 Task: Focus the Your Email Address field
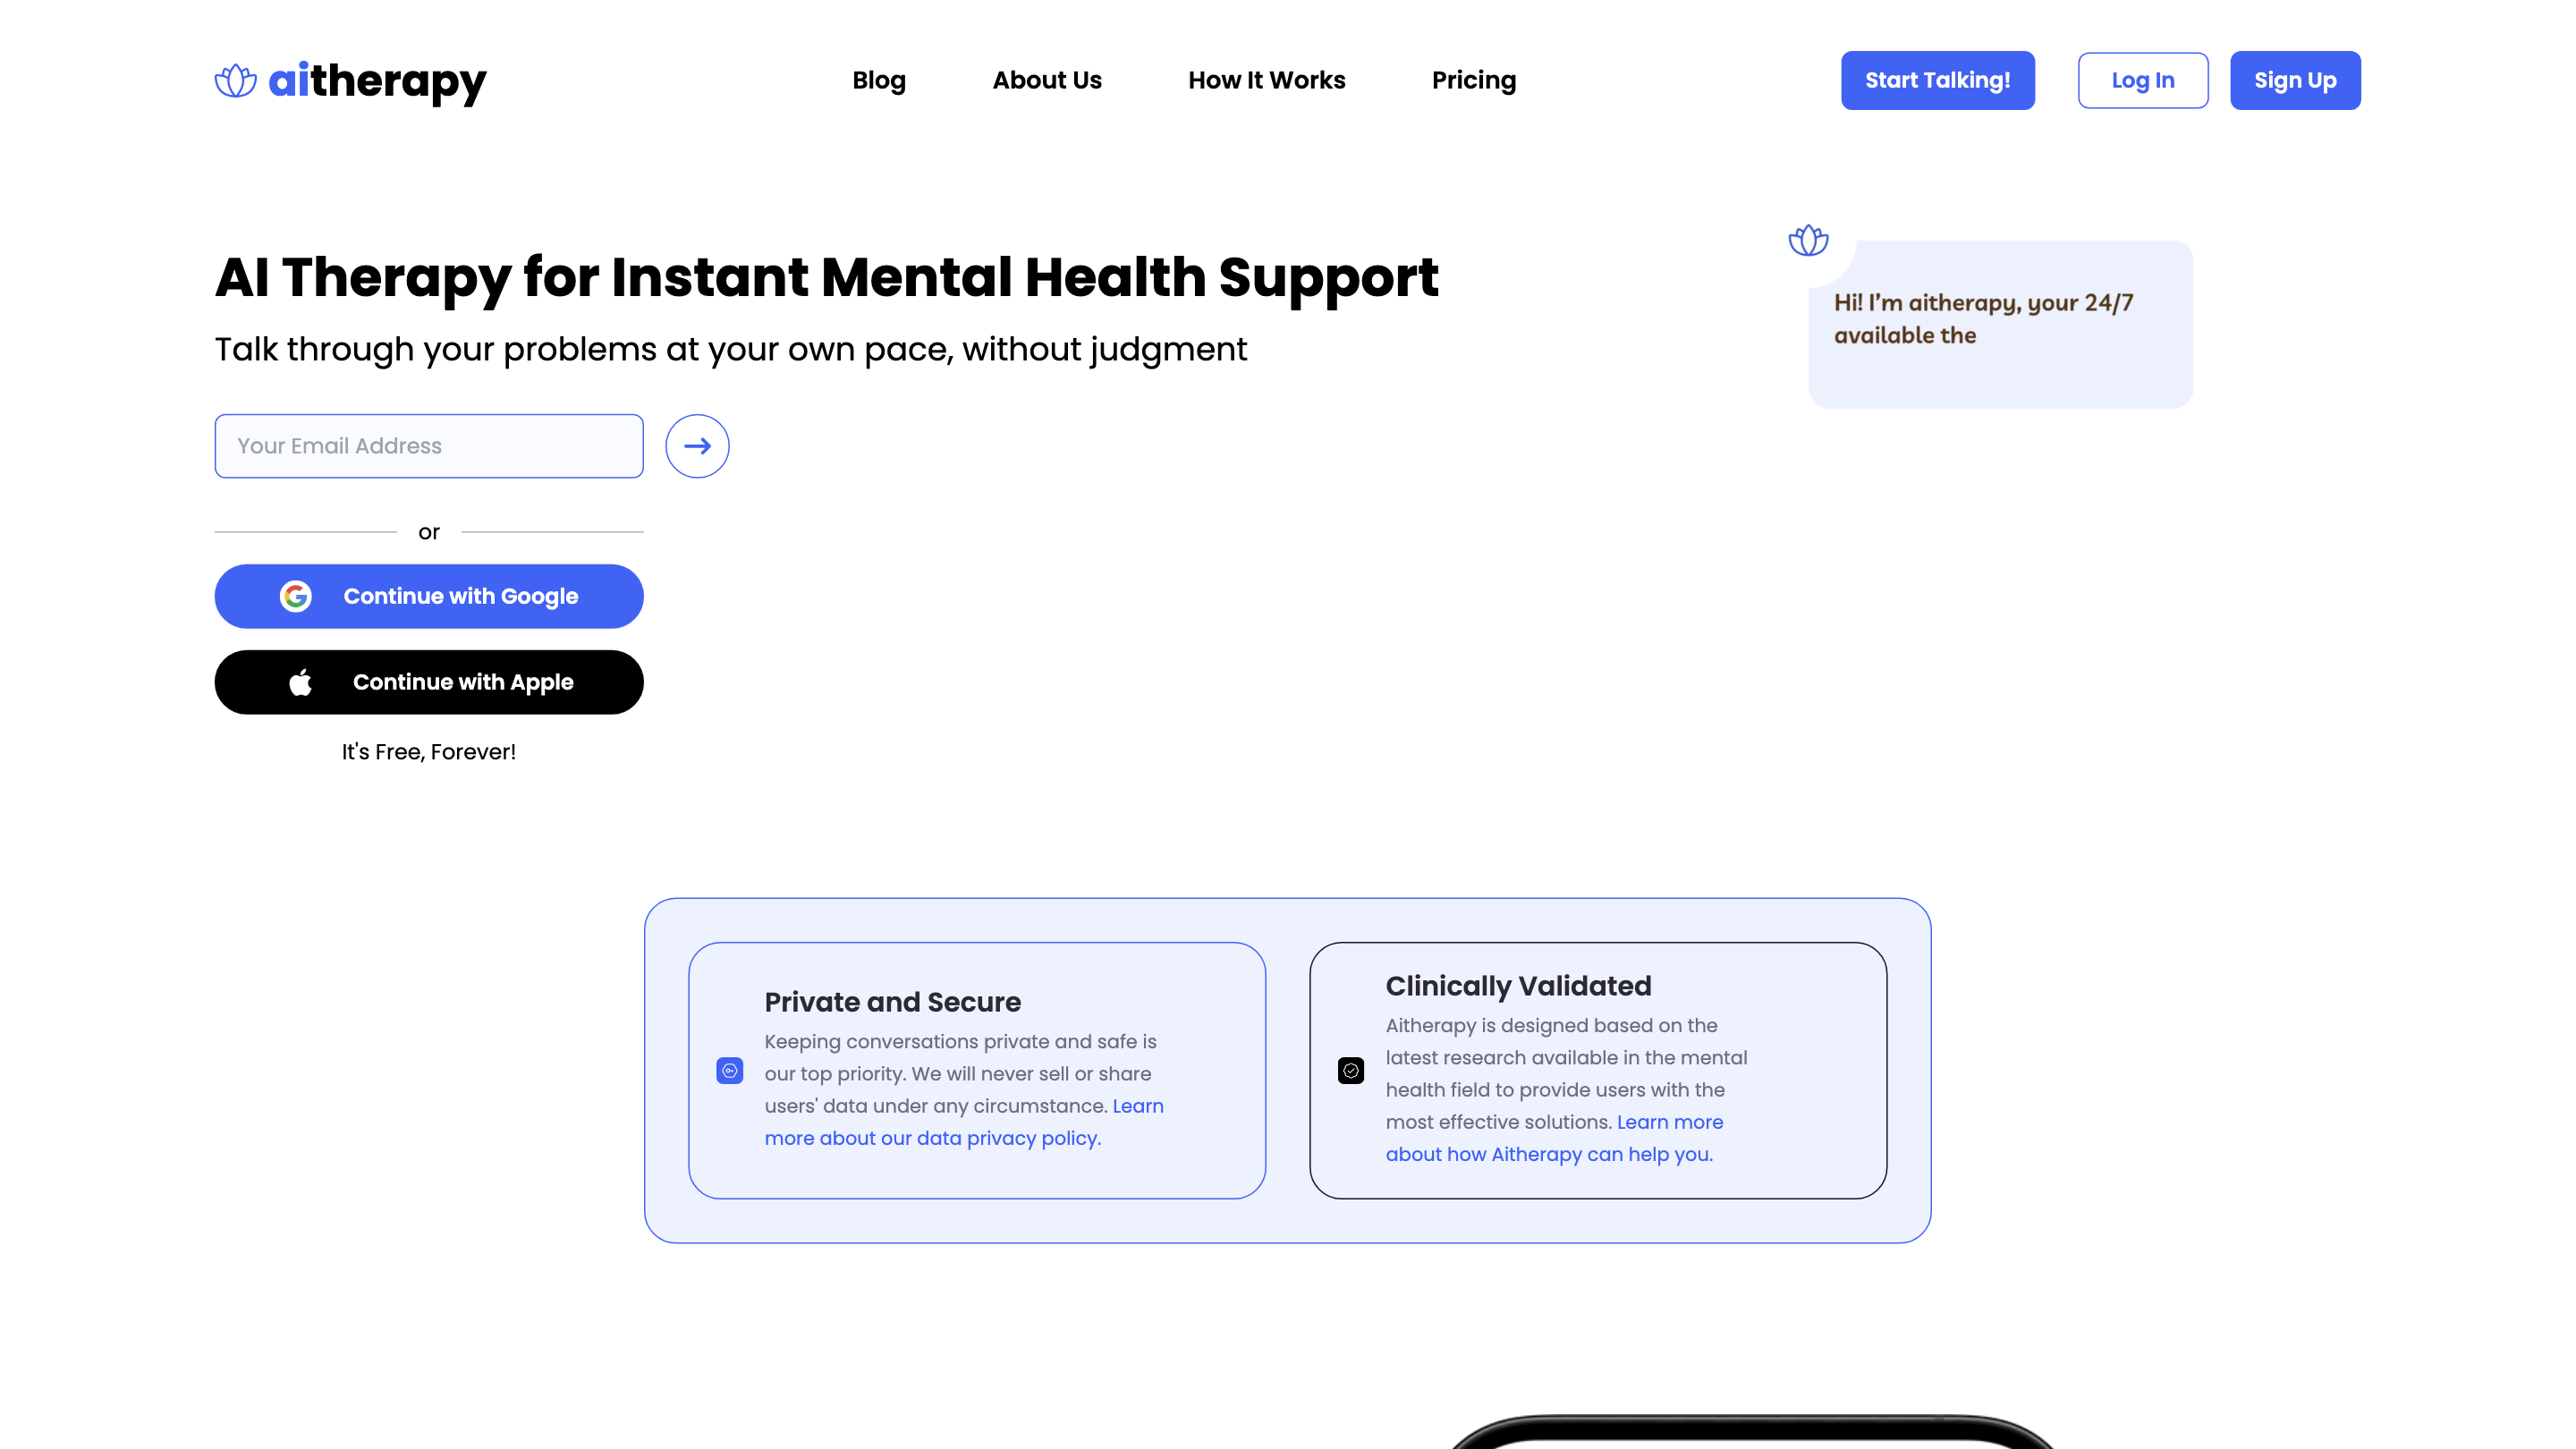[x=429, y=446]
